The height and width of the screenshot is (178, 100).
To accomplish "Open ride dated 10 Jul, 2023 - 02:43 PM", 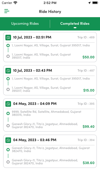I will coord(50,80).
